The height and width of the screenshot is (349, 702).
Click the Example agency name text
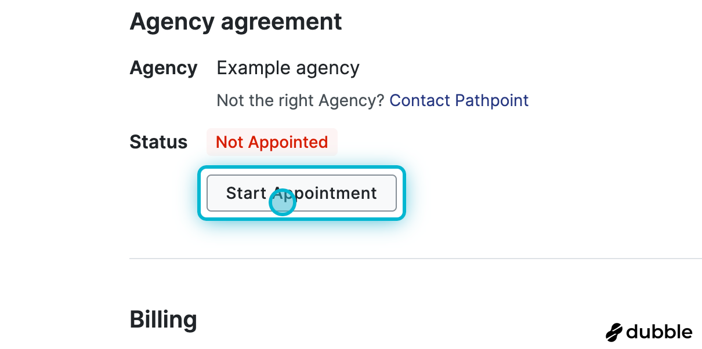coord(288,68)
